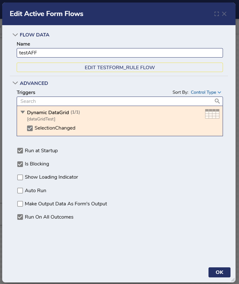239x284 pixels.
Task: Uncheck Is Blocking option
Action: coord(20,164)
